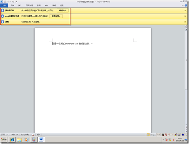Click the page count 1/1 in status bar
This screenshot has width=189, height=144.
(5, 135)
